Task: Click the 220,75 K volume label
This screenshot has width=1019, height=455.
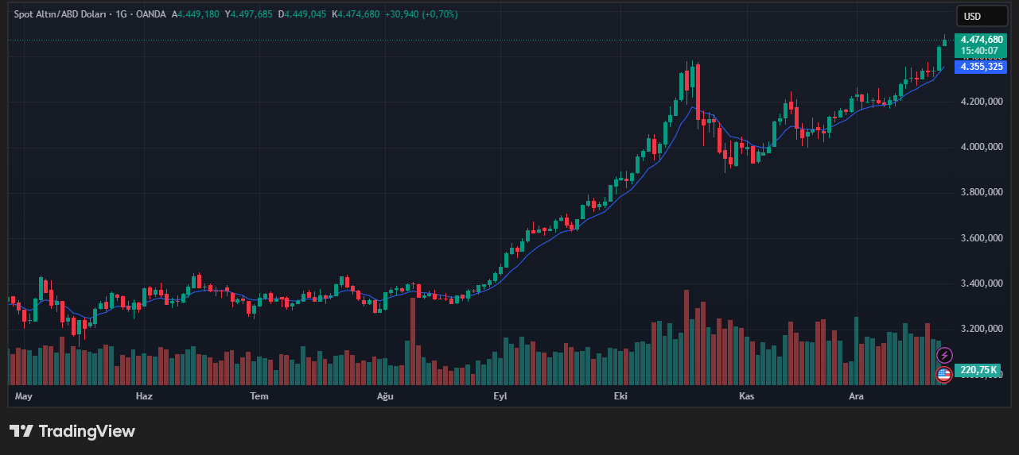Action: [x=978, y=370]
